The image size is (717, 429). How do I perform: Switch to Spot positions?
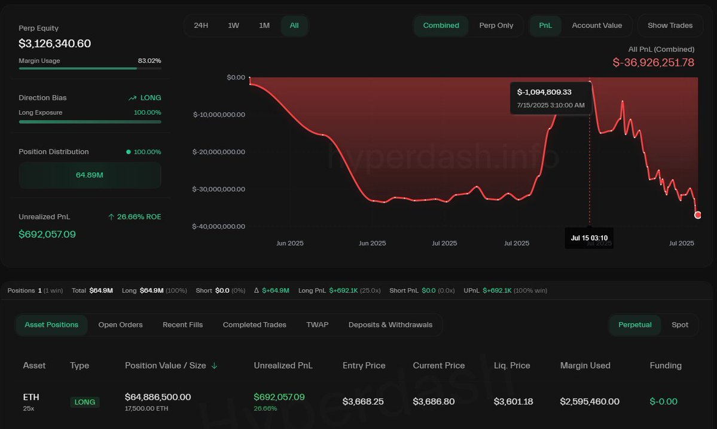(x=679, y=325)
